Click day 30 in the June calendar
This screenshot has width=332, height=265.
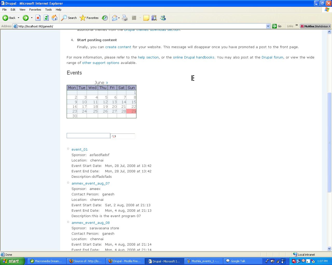72,116
